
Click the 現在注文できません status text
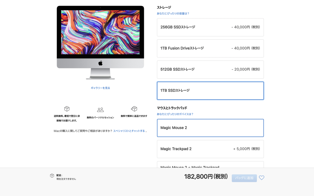pyautogui.click(x=66, y=179)
